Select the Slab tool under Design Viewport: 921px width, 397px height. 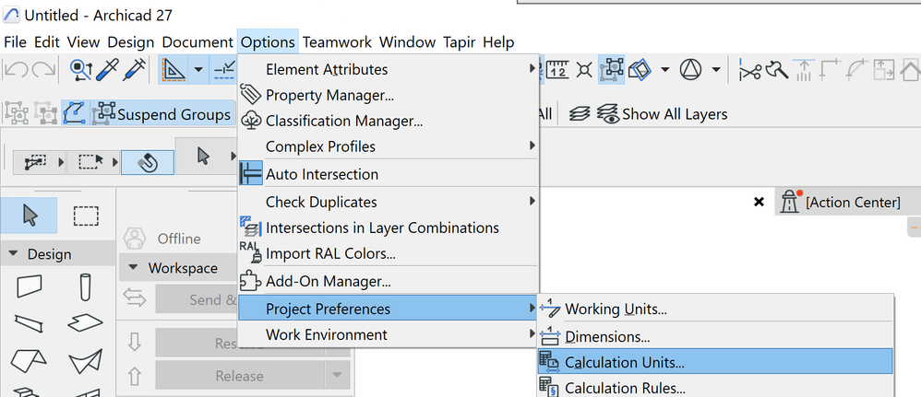click(x=86, y=322)
